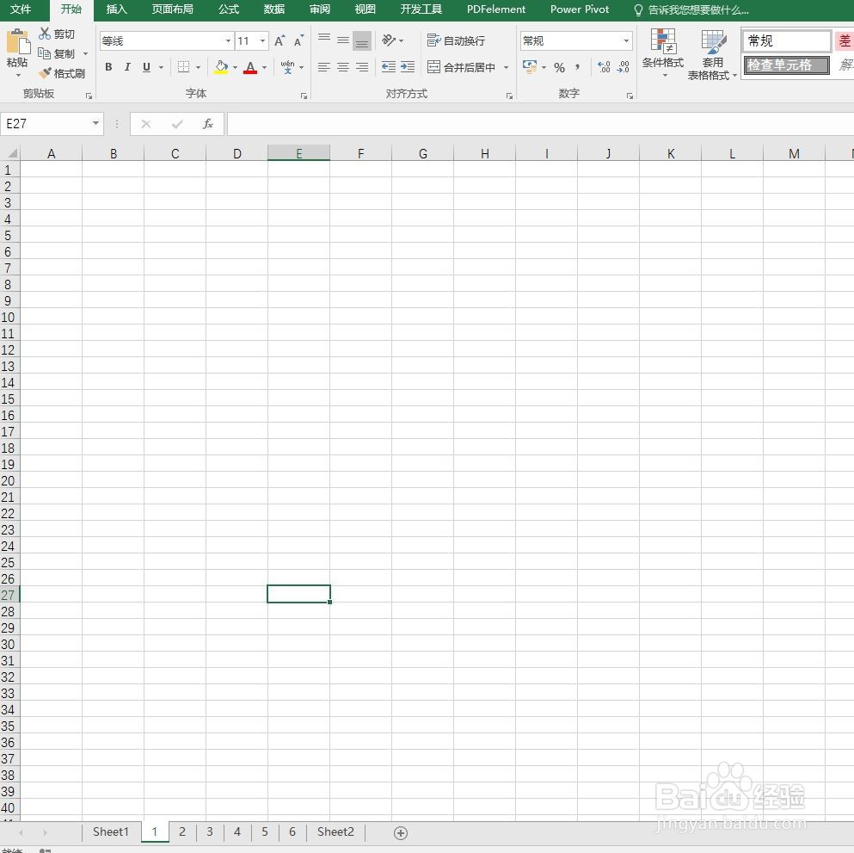Decrease font size with the smaller A icon

(298, 40)
